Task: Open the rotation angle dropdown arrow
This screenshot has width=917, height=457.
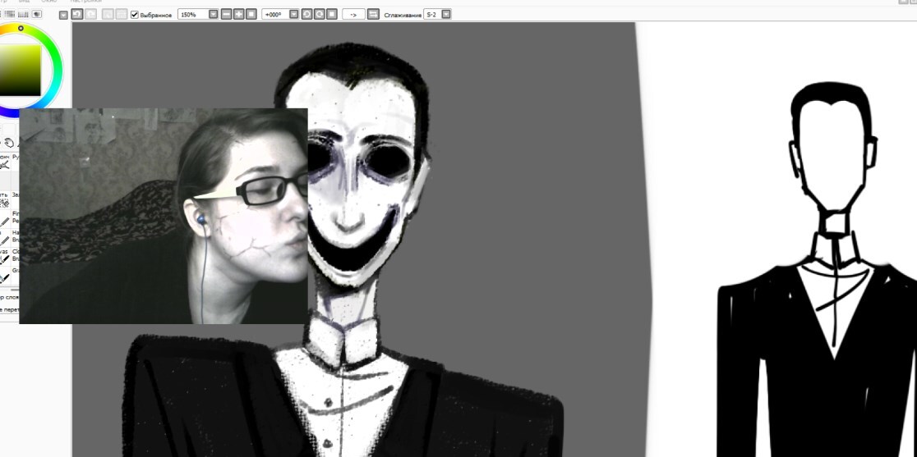Action: click(x=294, y=15)
